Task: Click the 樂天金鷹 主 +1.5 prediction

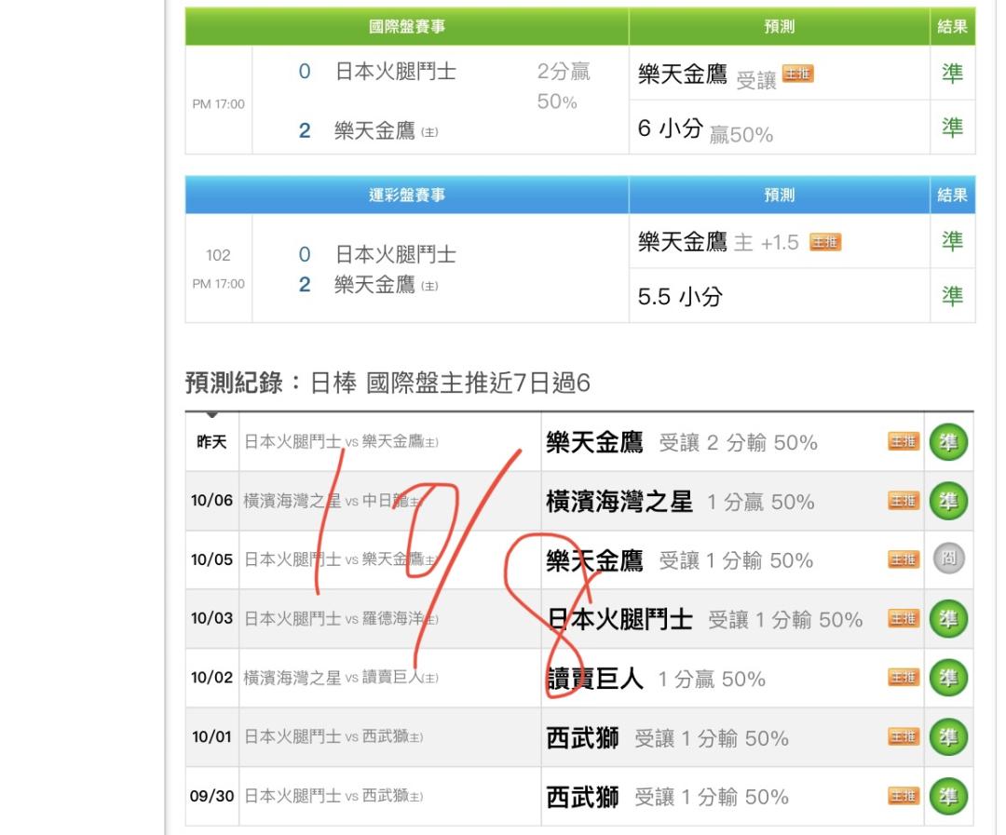Action: pyautogui.click(x=718, y=242)
